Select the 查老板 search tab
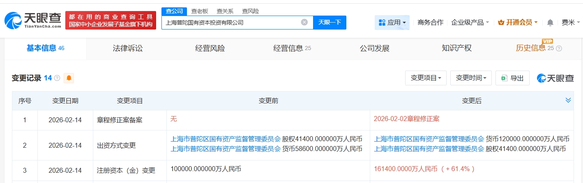This screenshot has width=583, height=183. coord(200,11)
